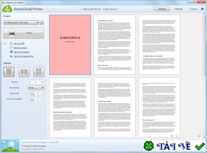Click 'You save: 1 sheet (10%)' text
Screen dimensions: 207x153
point(33,149)
